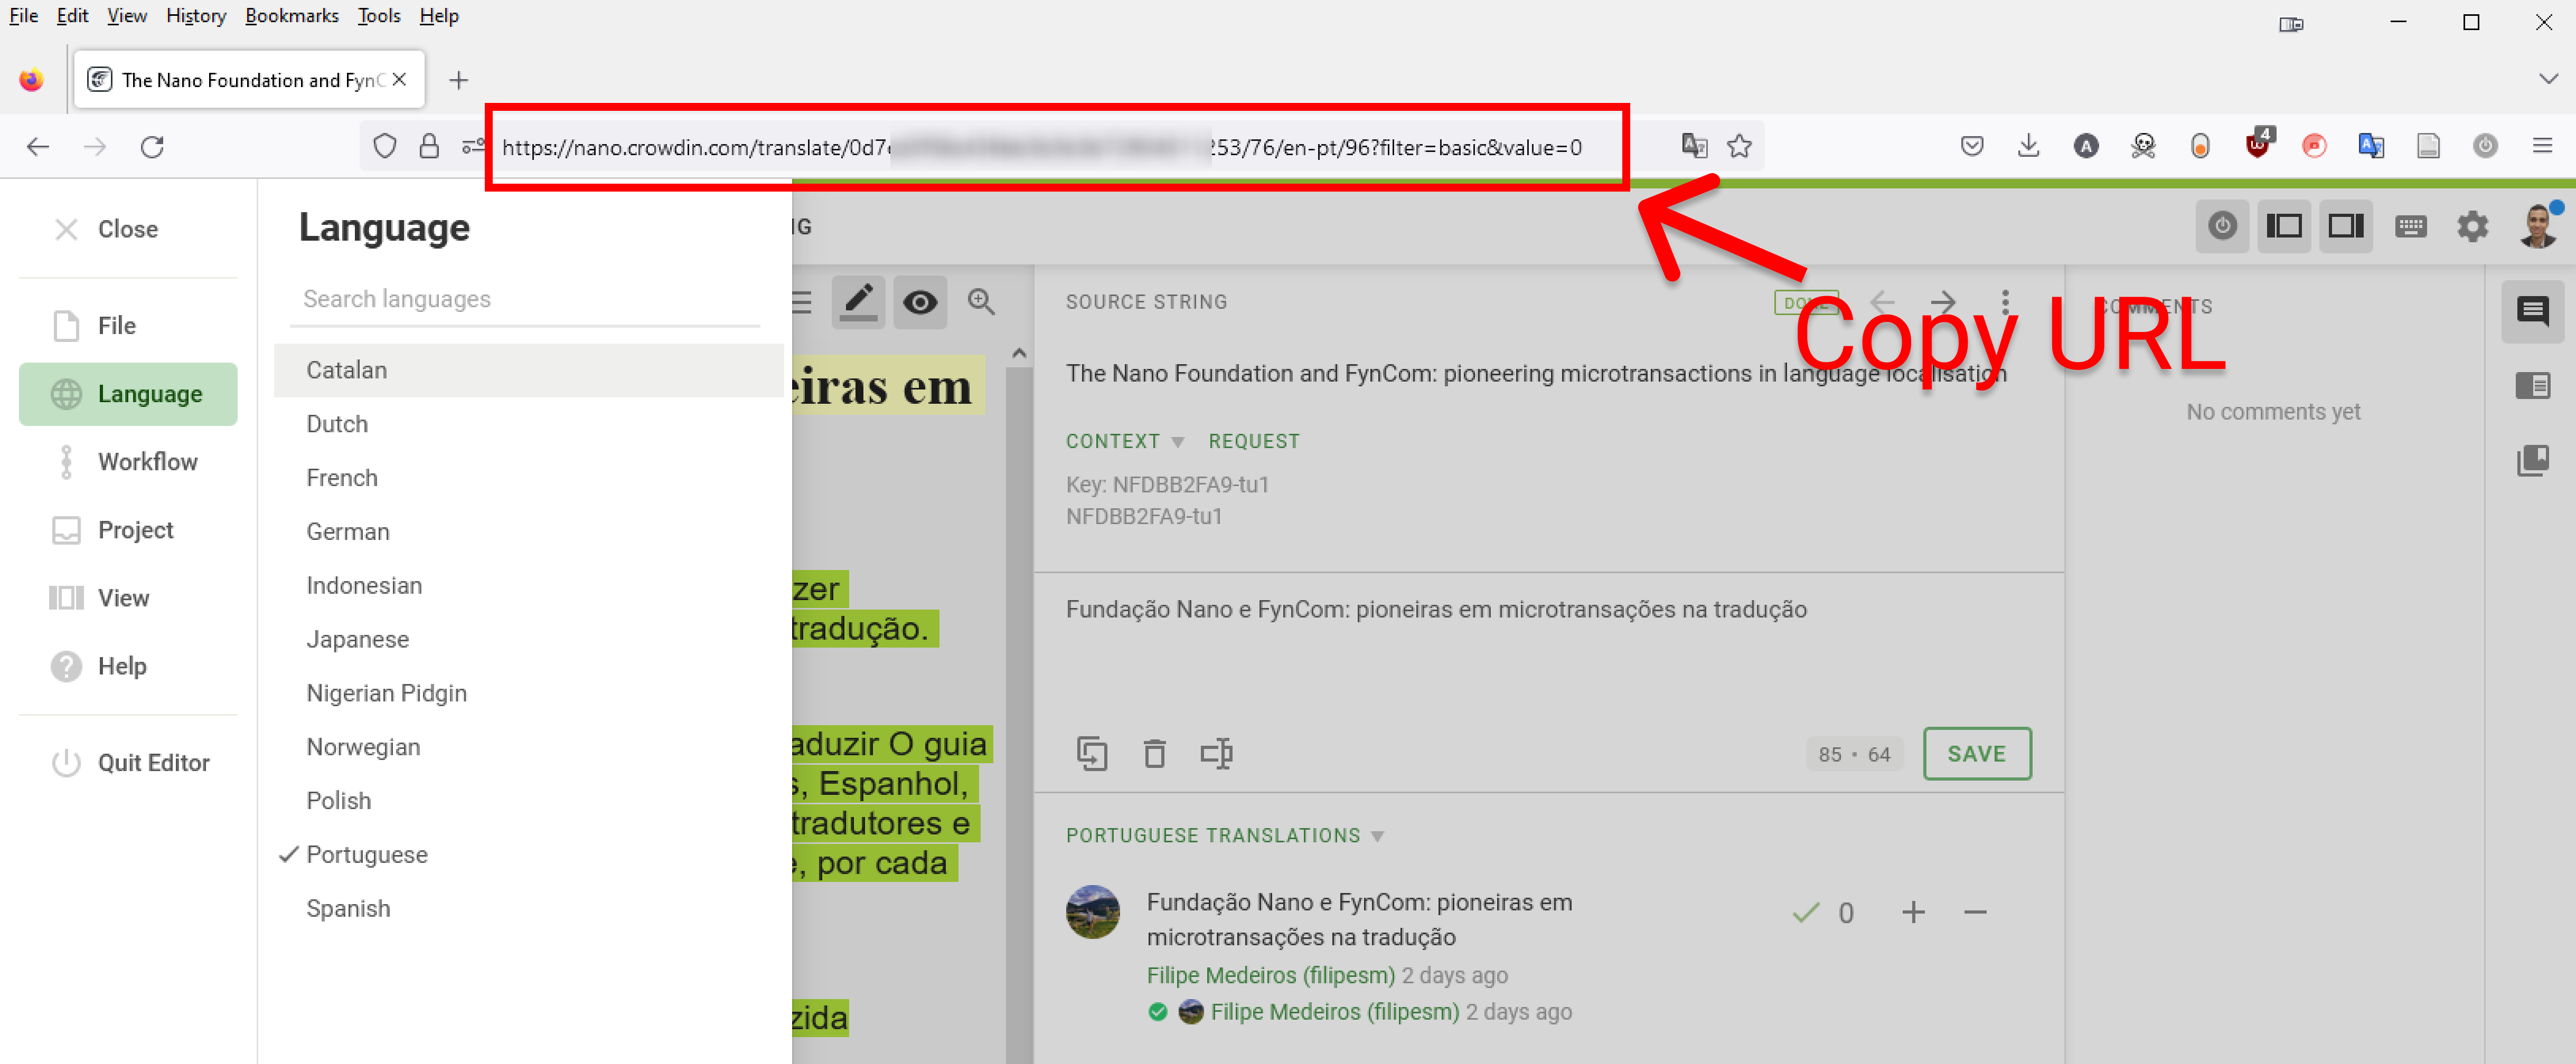Open the History menu
Image resolution: width=2576 pixels, height=1064 pixels.
click(x=196, y=16)
